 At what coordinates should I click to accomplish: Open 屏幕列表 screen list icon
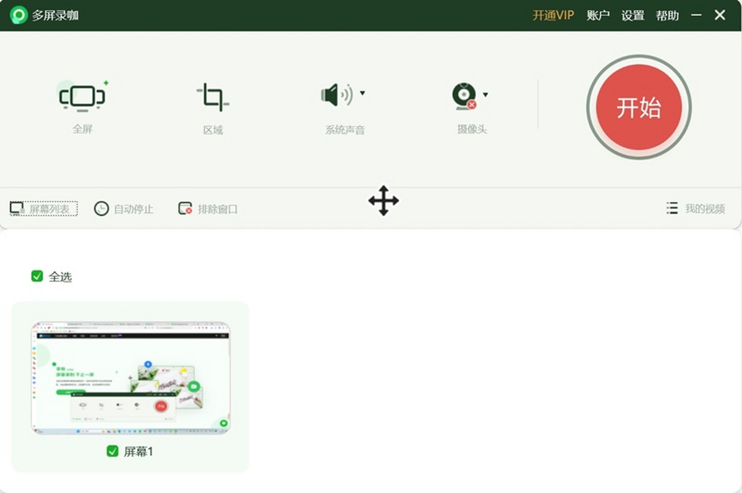click(17, 209)
